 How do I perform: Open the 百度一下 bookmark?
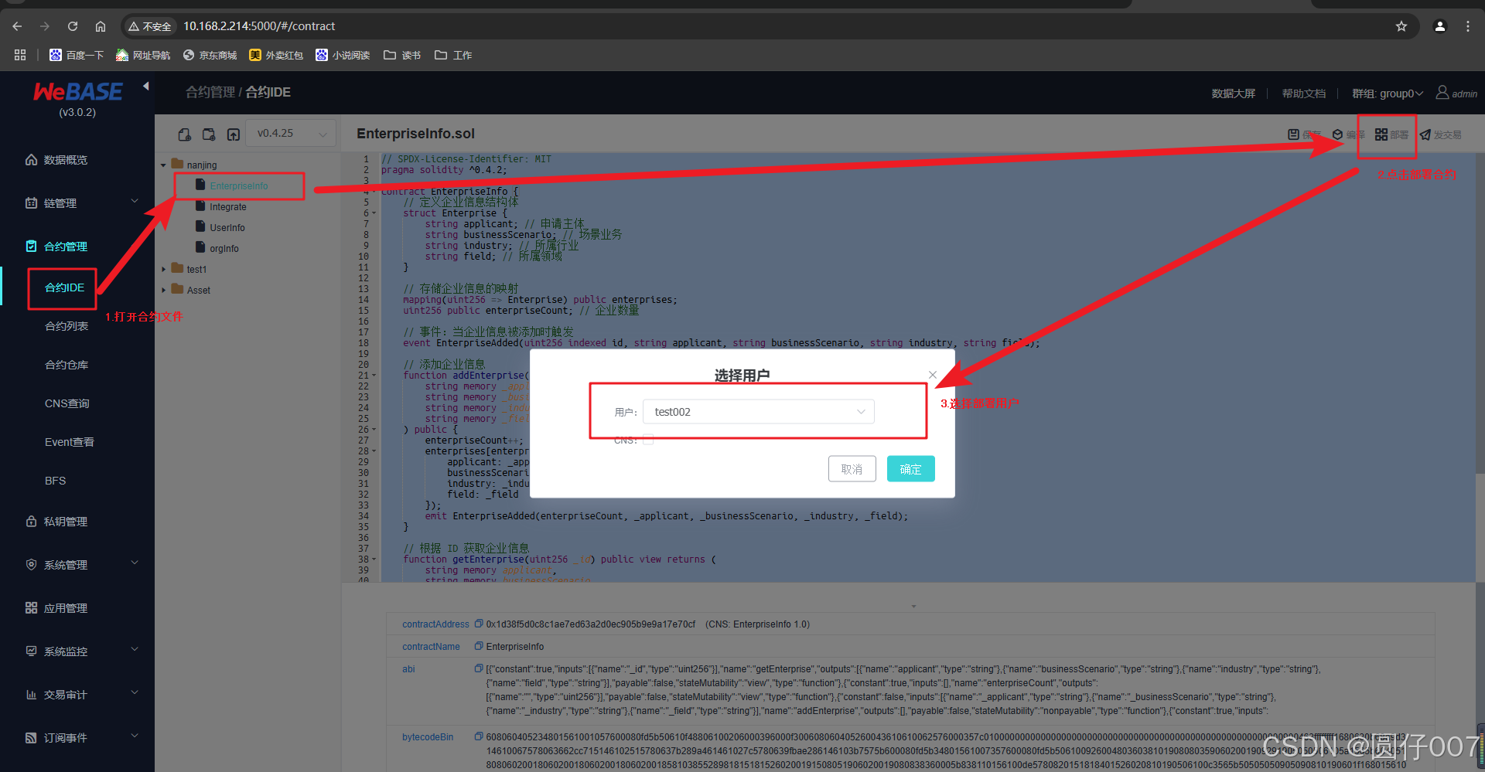77,55
